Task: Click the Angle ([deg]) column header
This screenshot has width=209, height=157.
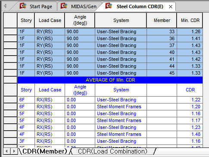Action: [80, 20]
